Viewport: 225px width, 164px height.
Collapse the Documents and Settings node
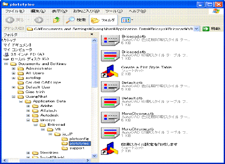point(6,64)
